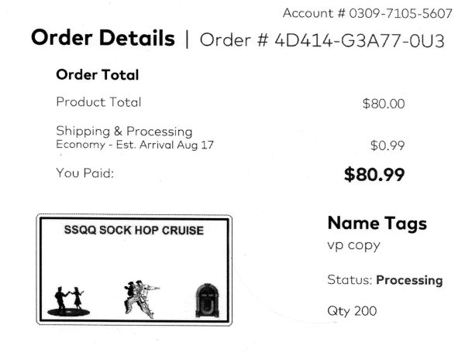This screenshot has height=352, width=465.
Task: Click the Product Total label
Action: click(98, 102)
